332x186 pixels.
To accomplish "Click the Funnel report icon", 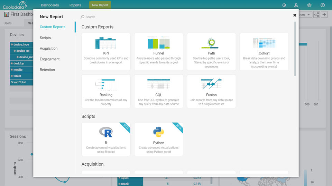I will (x=159, y=43).
